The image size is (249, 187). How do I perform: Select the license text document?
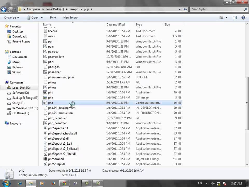coord(112,31)
